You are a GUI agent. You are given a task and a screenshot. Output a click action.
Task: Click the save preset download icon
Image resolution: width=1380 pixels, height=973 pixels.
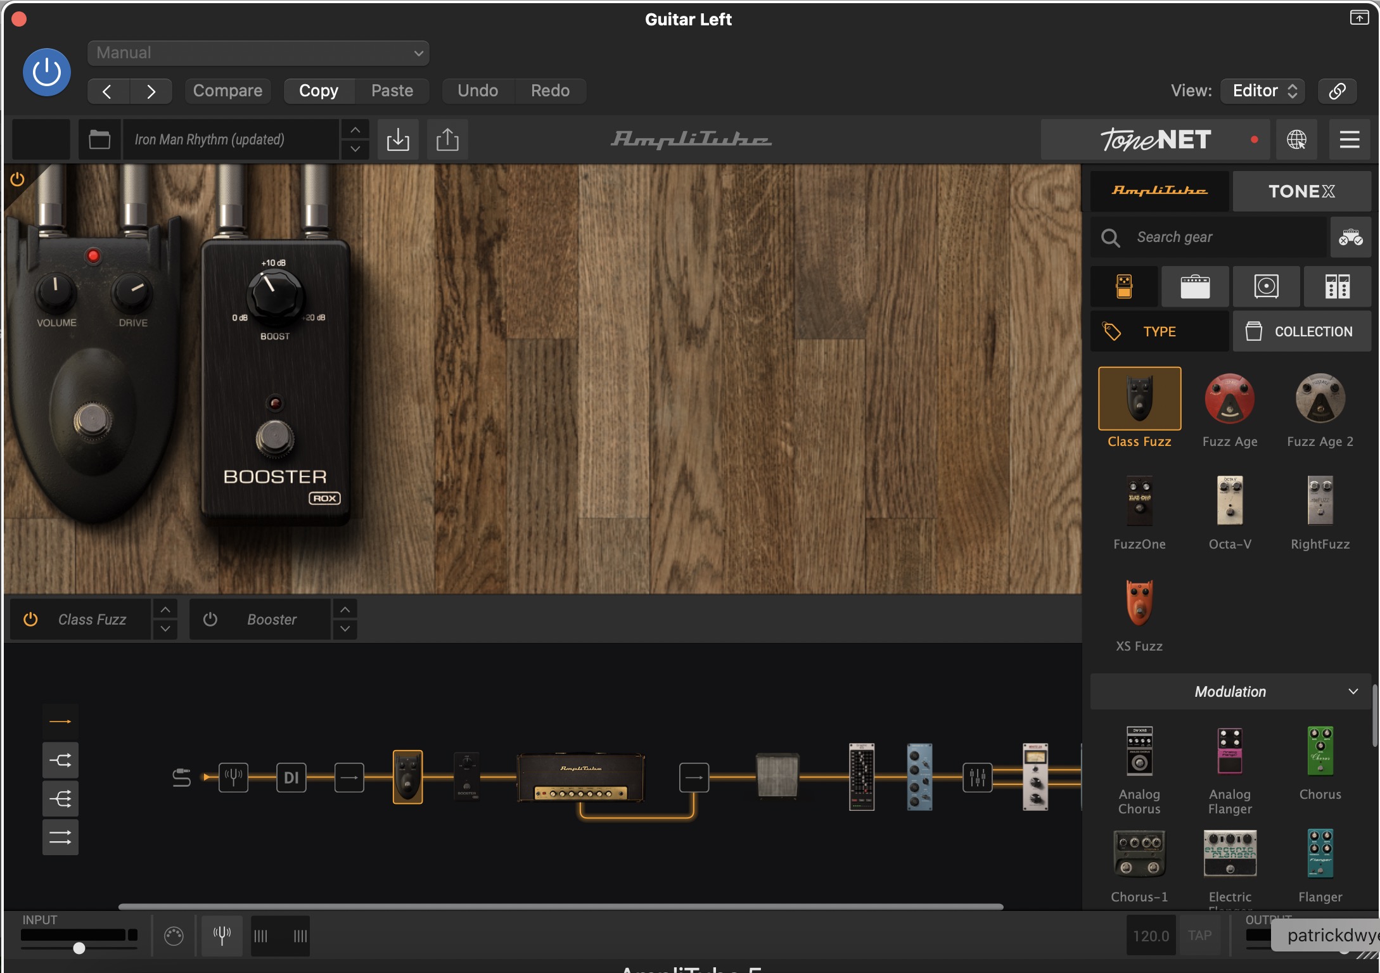pyautogui.click(x=398, y=139)
